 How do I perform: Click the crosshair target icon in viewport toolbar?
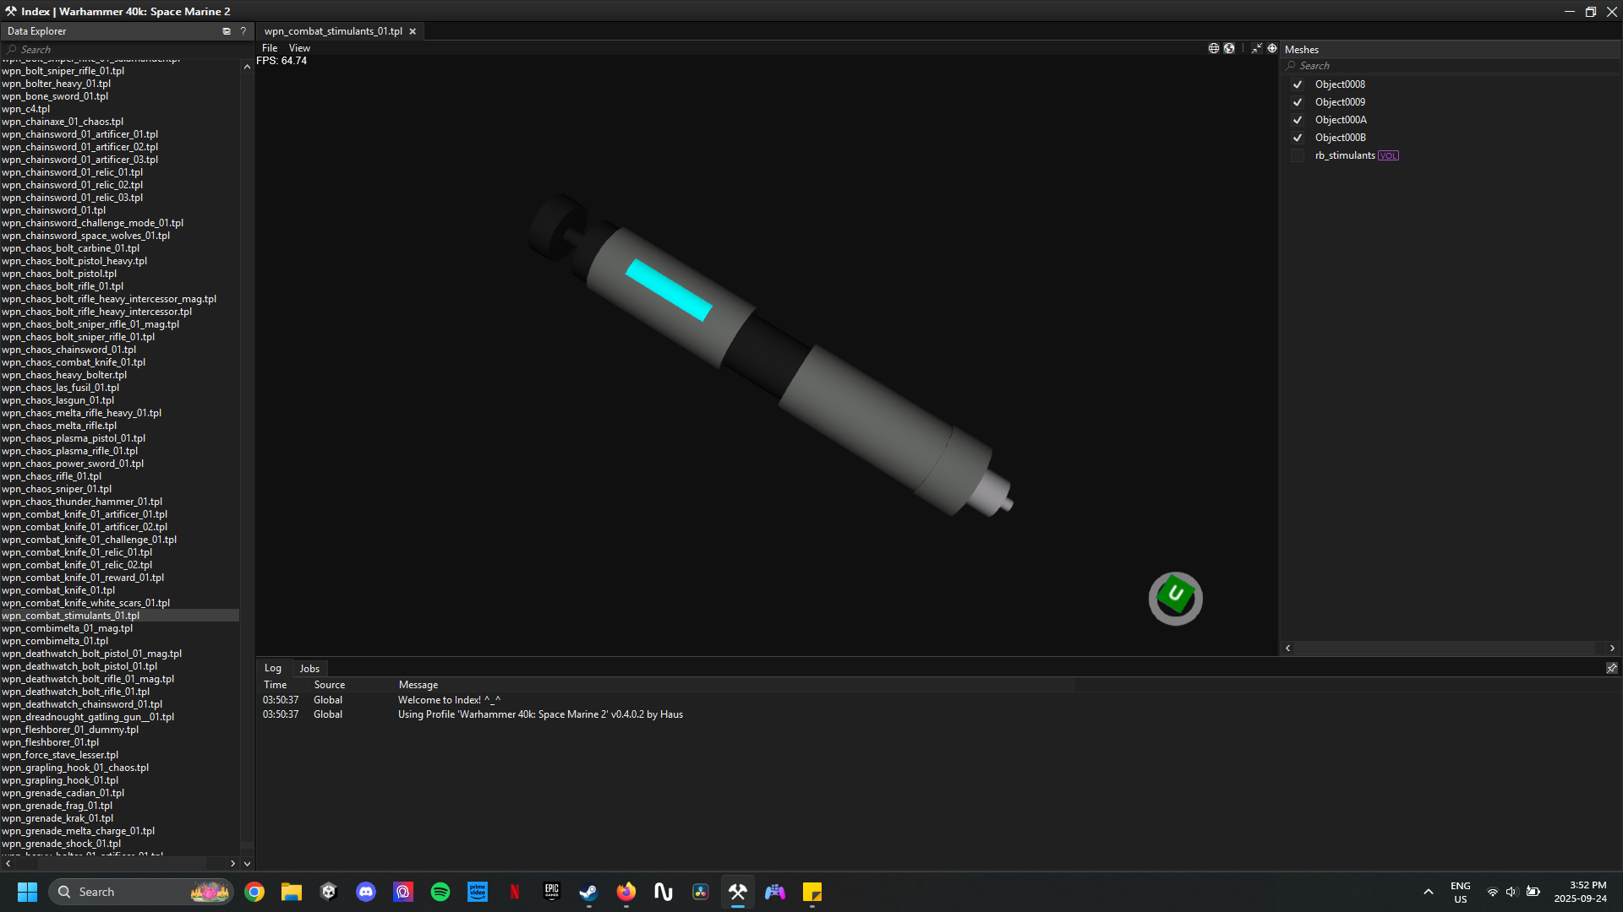(x=1272, y=48)
